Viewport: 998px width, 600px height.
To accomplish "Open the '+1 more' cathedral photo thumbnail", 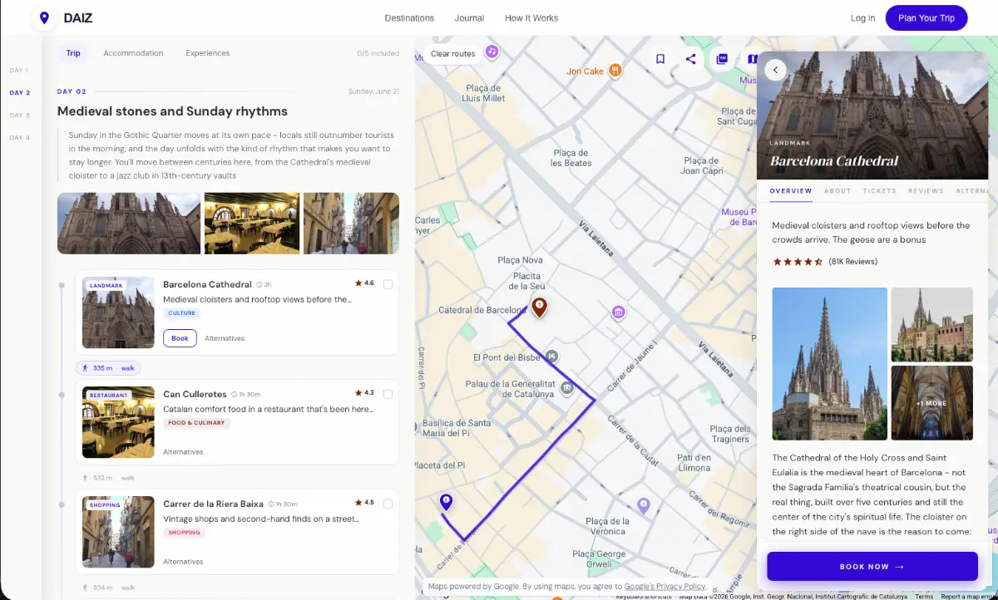I will coord(931,403).
